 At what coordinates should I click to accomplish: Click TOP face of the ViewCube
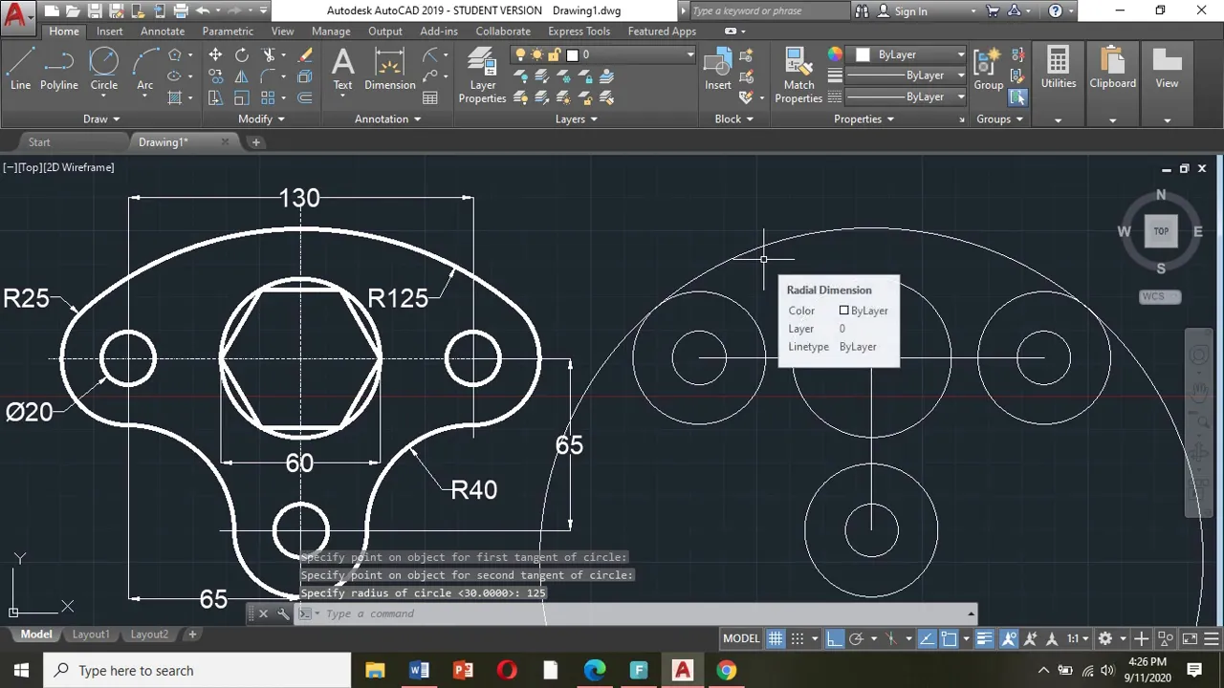pyautogui.click(x=1161, y=230)
